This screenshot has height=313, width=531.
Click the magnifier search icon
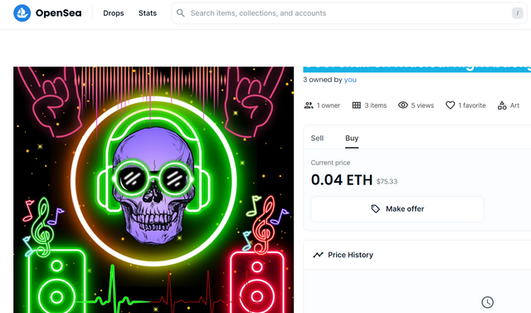point(181,13)
